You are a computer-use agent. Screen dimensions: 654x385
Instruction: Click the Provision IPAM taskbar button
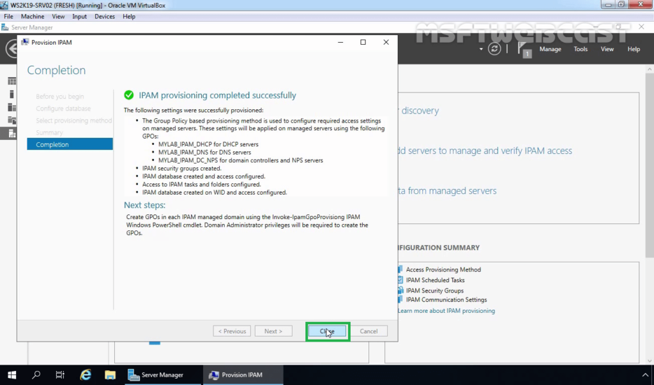pos(243,375)
